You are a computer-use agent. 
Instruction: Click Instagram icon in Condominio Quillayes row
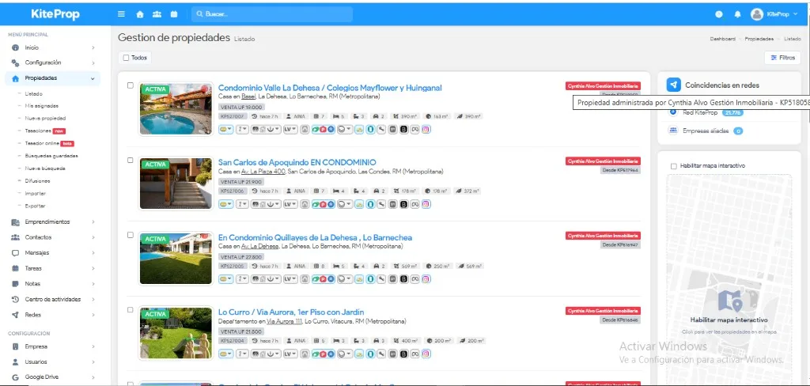tap(426, 278)
